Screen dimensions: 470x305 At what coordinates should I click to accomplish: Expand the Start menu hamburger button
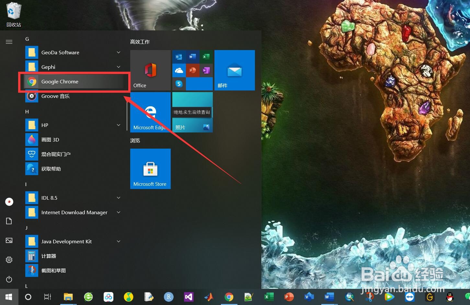click(x=9, y=42)
